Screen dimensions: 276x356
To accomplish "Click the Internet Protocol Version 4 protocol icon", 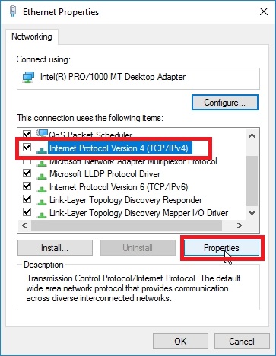I will [x=42, y=150].
